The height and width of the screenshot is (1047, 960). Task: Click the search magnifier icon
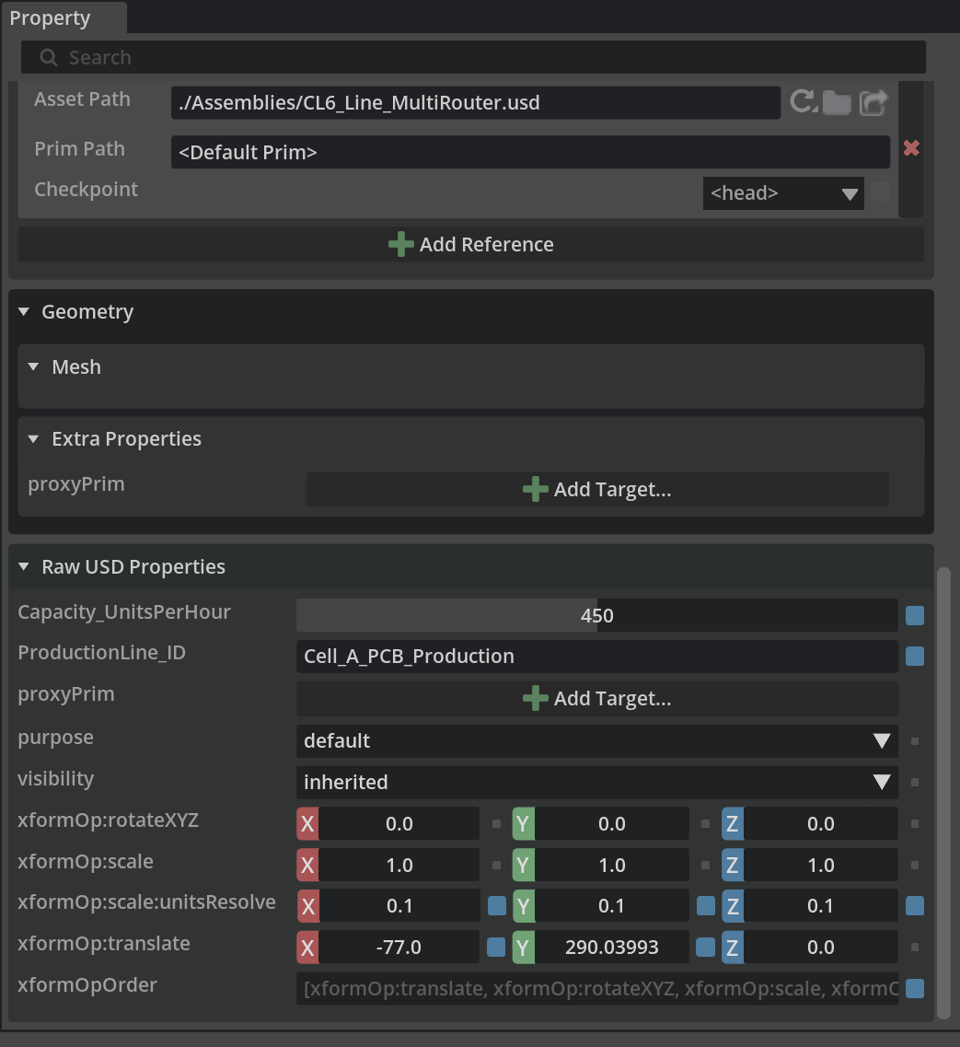click(49, 58)
